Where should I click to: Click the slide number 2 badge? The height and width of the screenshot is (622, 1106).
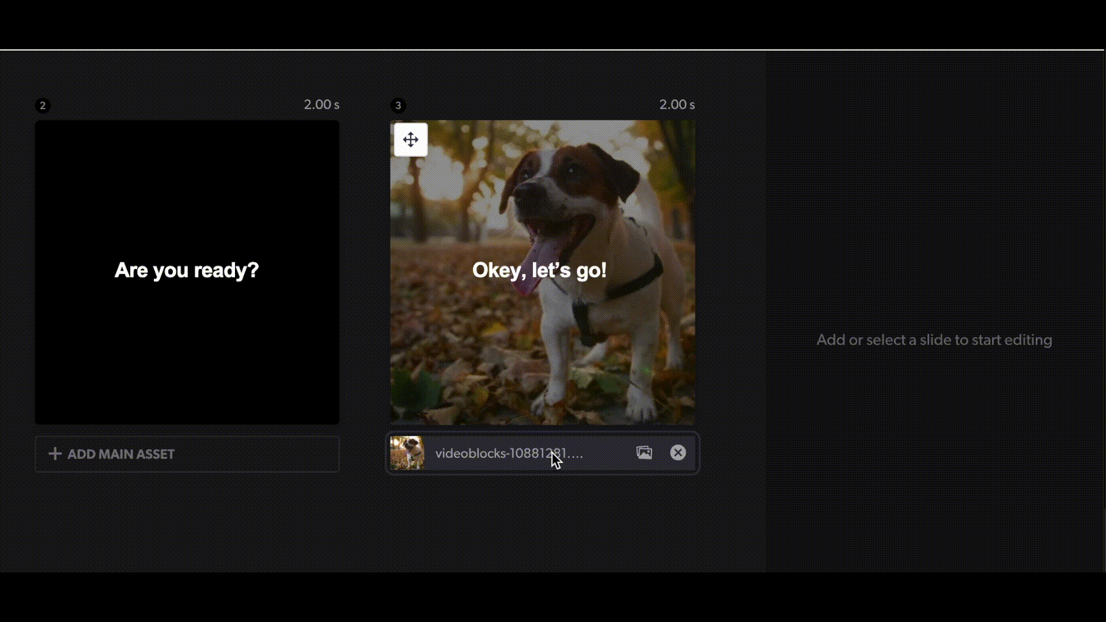pos(43,105)
